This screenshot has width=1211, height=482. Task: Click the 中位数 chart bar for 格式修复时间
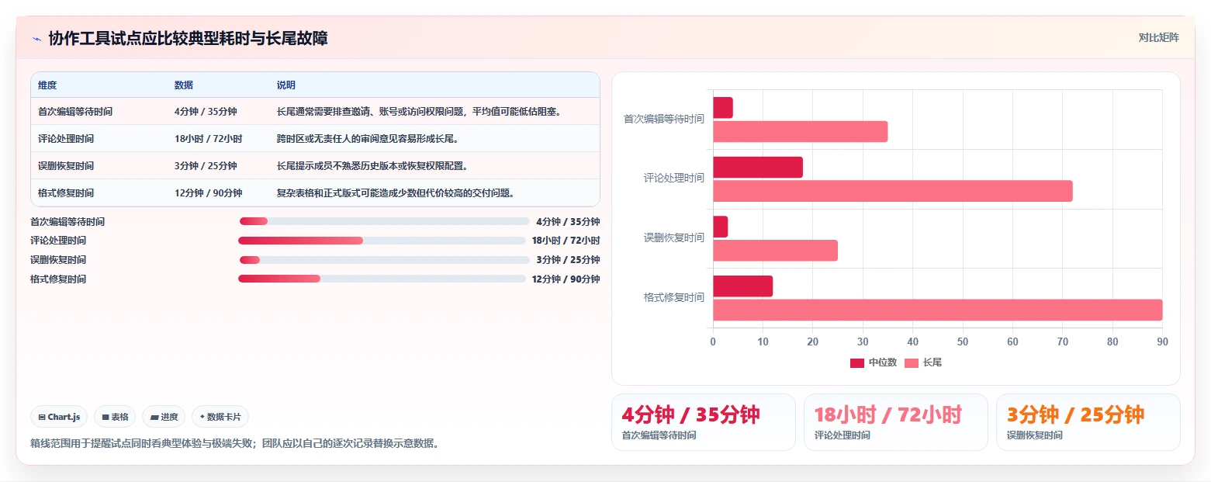click(743, 286)
